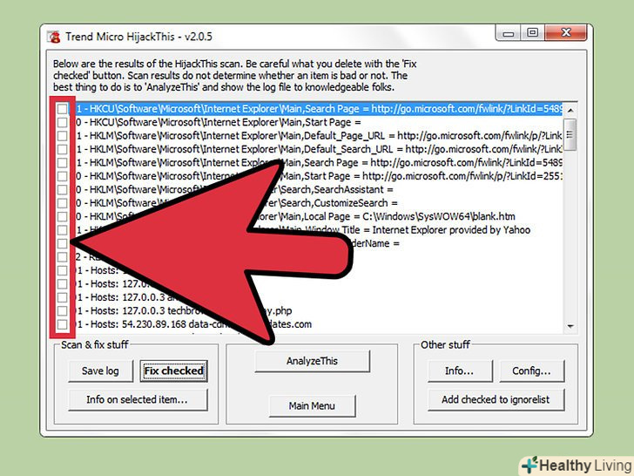Check the box beside HKCU Start Page entry
The height and width of the screenshot is (476, 634).
click(x=62, y=122)
